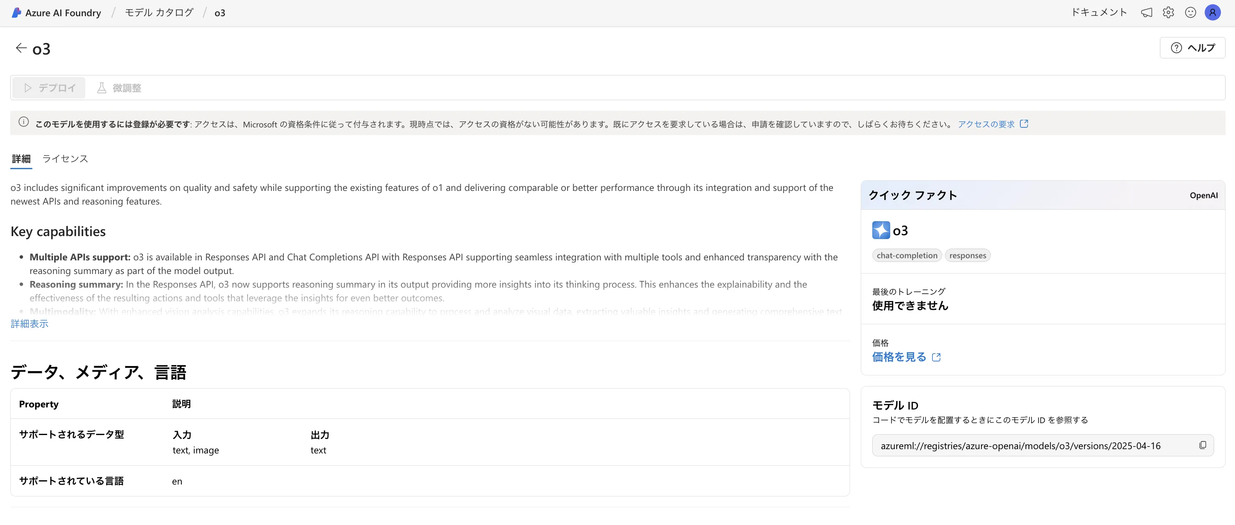Click the 使用できません training value
Screen dimensions: 1235x525
(x=910, y=306)
